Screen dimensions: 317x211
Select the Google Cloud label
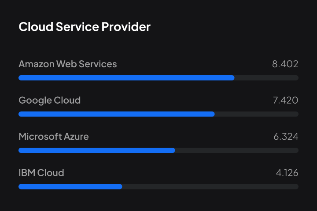point(50,101)
